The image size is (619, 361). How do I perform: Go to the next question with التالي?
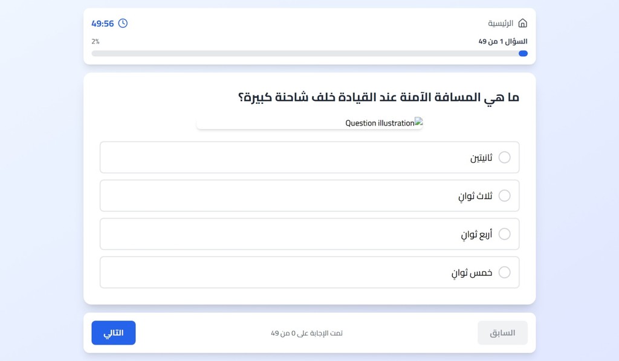[x=114, y=333]
